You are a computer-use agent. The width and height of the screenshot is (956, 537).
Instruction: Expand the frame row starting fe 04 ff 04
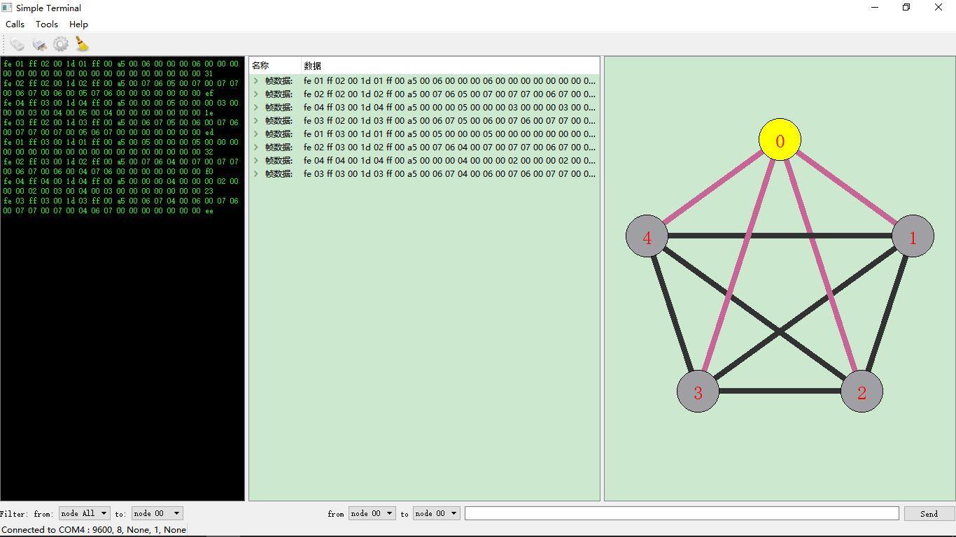256,160
